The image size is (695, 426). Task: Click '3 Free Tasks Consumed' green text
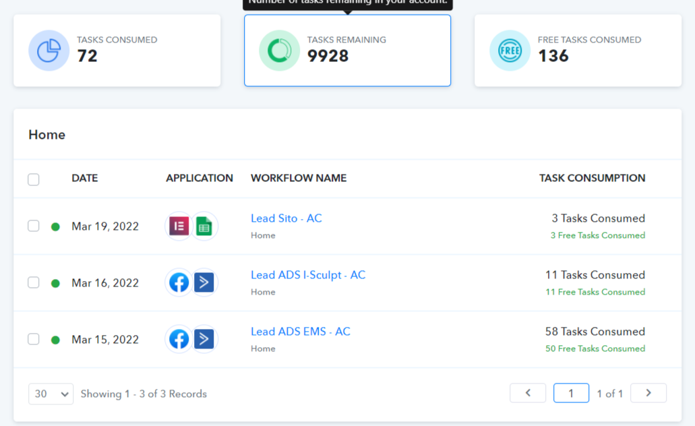click(598, 235)
